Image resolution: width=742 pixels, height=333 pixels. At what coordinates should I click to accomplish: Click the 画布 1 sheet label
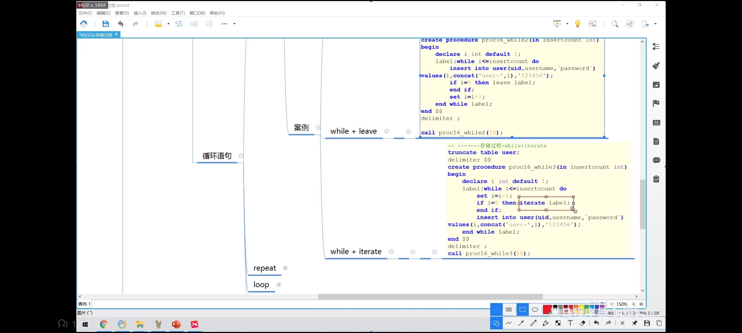click(x=84, y=304)
